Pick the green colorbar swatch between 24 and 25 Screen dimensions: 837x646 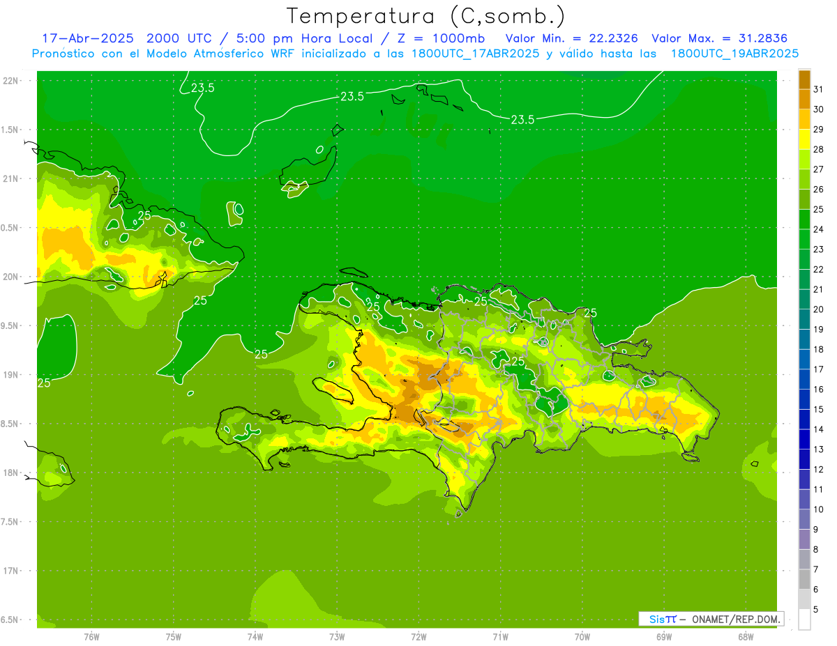[x=804, y=220]
